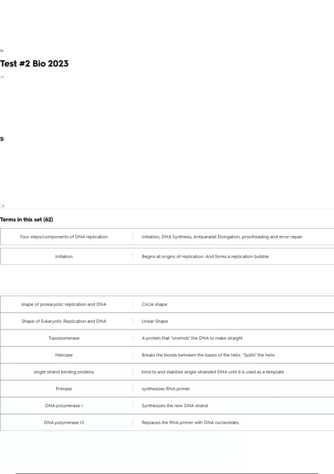
Task: Click the 'Test #2 Bio 2023' title
Action: click(34, 64)
